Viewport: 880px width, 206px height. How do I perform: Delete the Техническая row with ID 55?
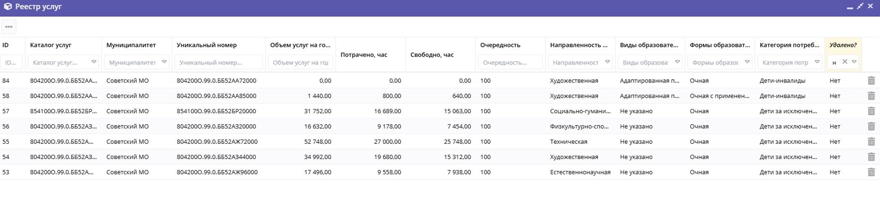tap(871, 142)
